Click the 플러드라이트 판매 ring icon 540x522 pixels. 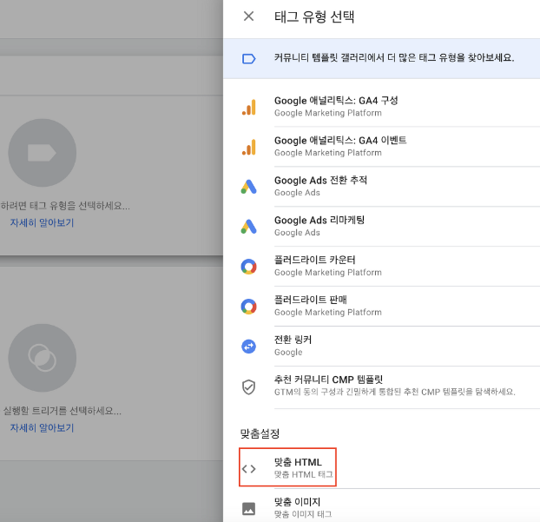248,307
